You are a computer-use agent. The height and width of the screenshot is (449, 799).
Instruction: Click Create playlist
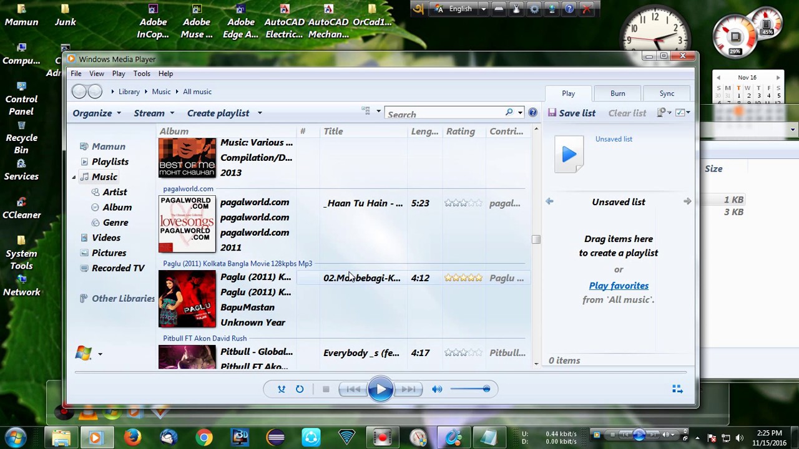[x=218, y=113]
